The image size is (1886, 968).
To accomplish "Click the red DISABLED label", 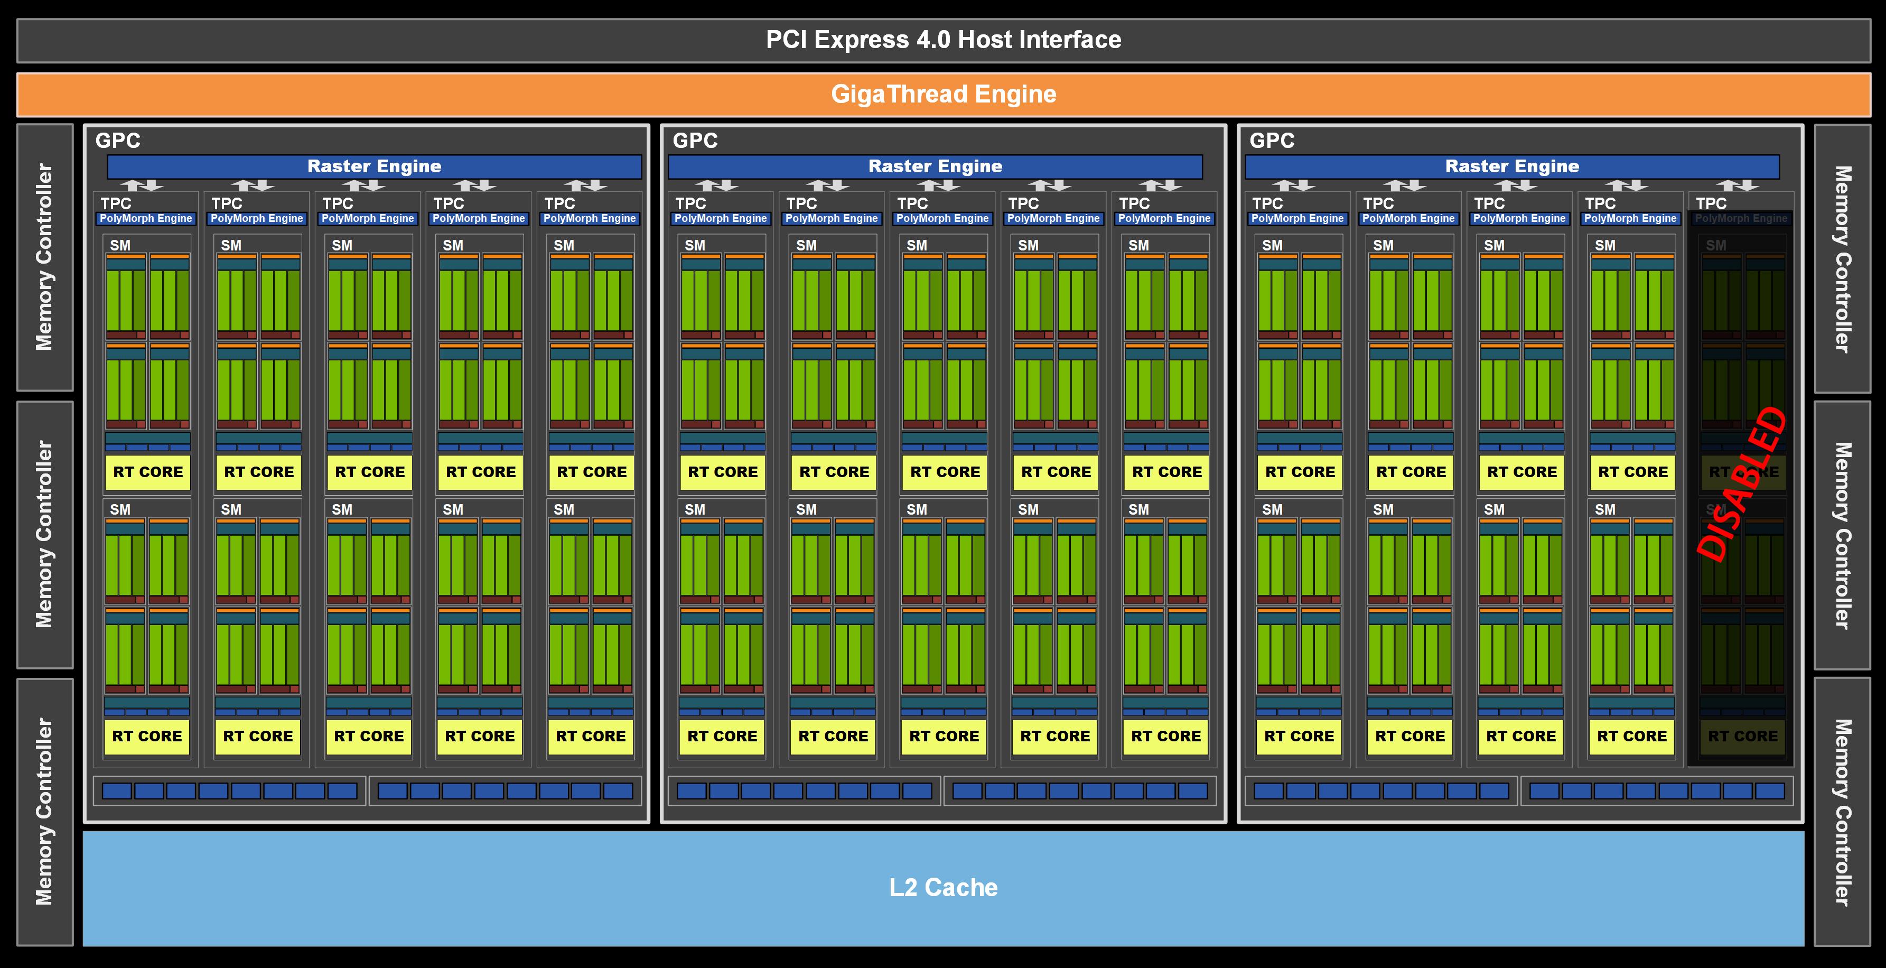I will [x=1742, y=484].
